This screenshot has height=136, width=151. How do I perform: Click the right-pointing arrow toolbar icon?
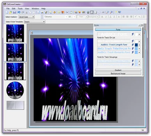pos(66,12)
